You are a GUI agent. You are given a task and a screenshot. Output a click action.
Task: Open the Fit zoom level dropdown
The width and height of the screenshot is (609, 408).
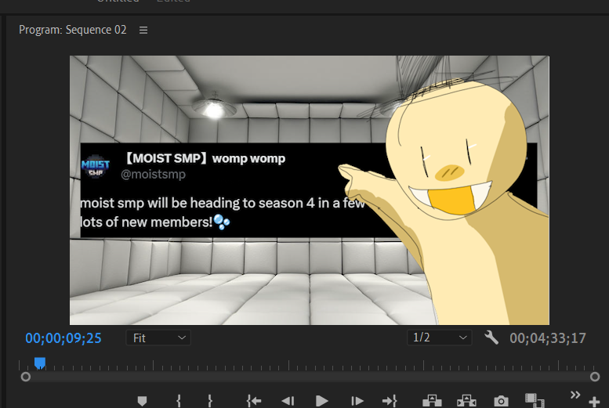pyautogui.click(x=158, y=338)
